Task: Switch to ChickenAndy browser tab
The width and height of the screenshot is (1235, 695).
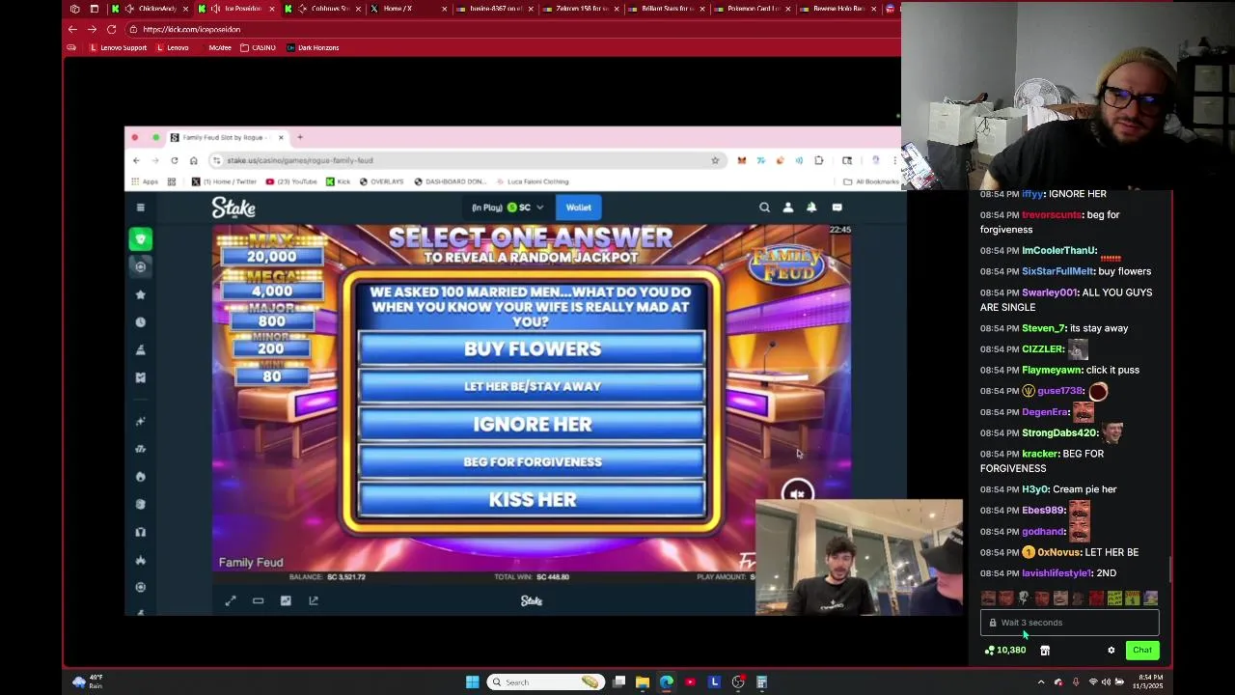Action: (x=150, y=9)
